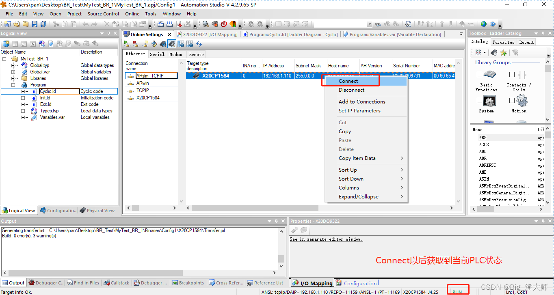This screenshot has width=554, height=295.
Task: Click the Save All icon
Action: [x=43, y=24]
